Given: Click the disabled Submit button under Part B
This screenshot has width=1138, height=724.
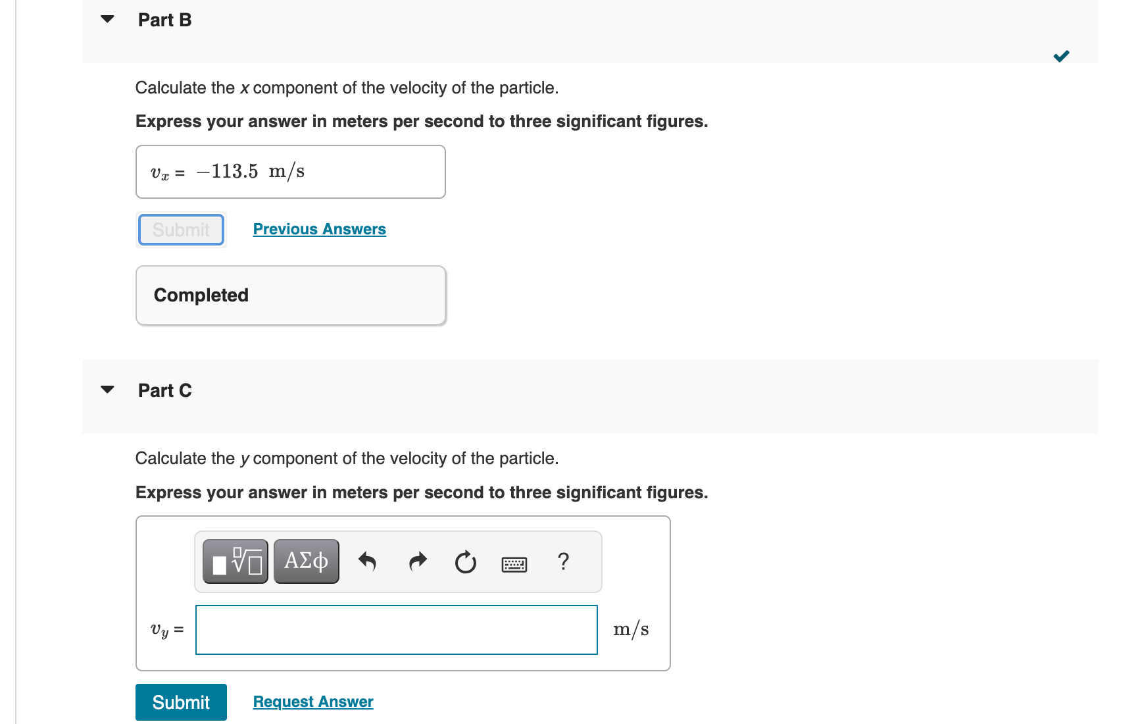Looking at the screenshot, I should (x=180, y=229).
